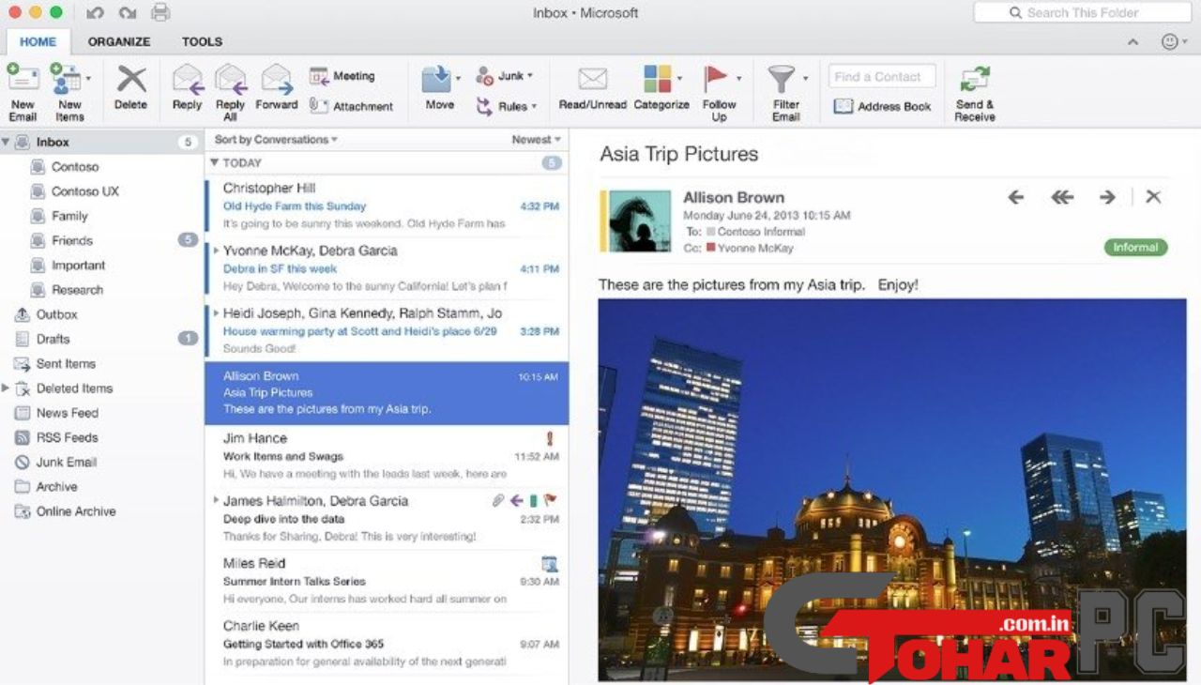
Task: Click Allison Brown's profile photo
Action: click(639, 221)
